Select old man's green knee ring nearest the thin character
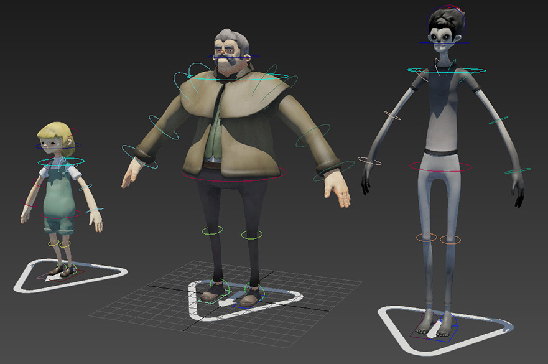The height and width of the screenshot is (364, 548). pyautogui.click(x=252, y=235)
